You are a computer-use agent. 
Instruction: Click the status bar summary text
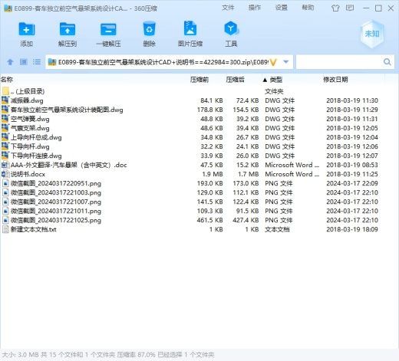pyautogui.click(x=108, y=355)
